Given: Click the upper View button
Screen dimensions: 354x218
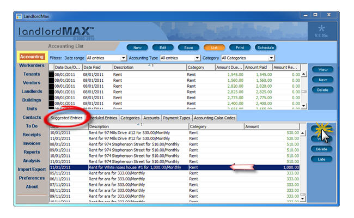Looking at the screenshot, I should (x=322, y=70).
